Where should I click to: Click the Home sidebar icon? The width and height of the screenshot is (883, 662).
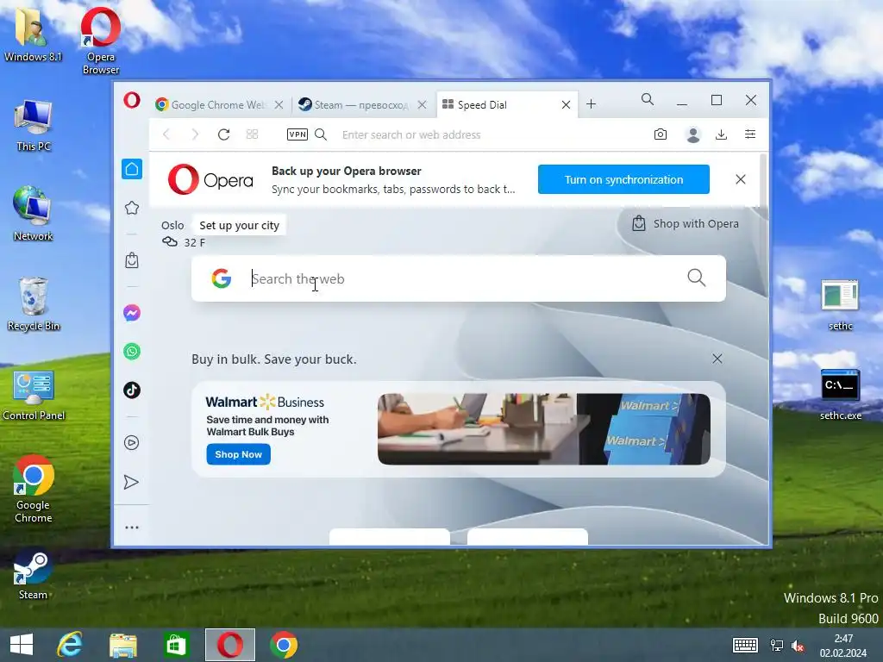pos(132,169)
